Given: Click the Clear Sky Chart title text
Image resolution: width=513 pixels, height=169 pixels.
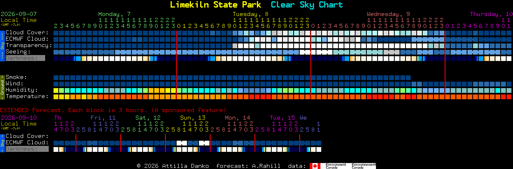Looking at the screenshot, I should (x=307, y=5).
